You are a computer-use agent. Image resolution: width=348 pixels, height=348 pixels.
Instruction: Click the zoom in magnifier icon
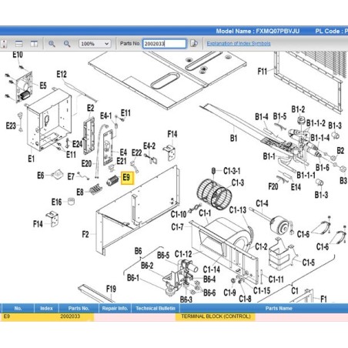click(x=52, y=44)
